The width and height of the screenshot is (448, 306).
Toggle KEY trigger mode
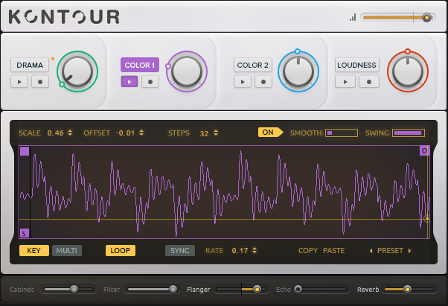(34, 251)
